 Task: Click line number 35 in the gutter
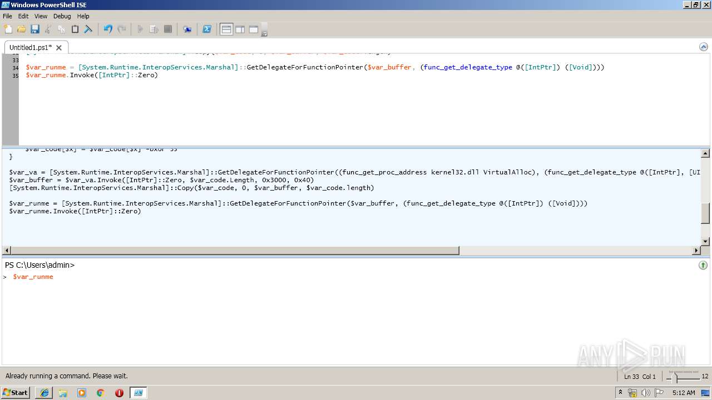coord(15,76)
